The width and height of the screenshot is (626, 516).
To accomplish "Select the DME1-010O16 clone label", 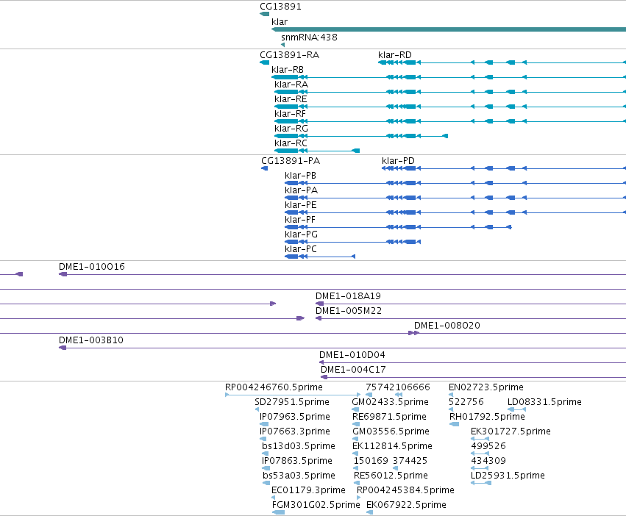I will tap(92, 267).
